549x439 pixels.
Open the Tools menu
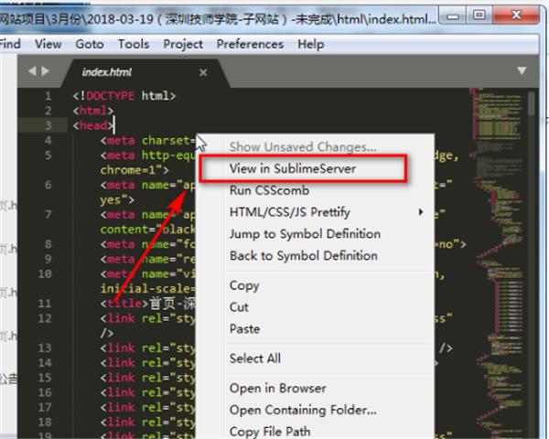(134, 44)
